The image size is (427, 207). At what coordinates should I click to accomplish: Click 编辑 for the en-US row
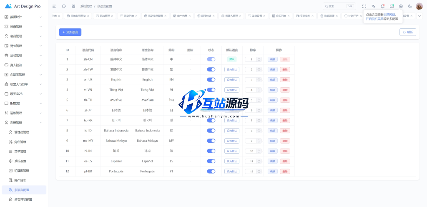click(x=273, y=80)
